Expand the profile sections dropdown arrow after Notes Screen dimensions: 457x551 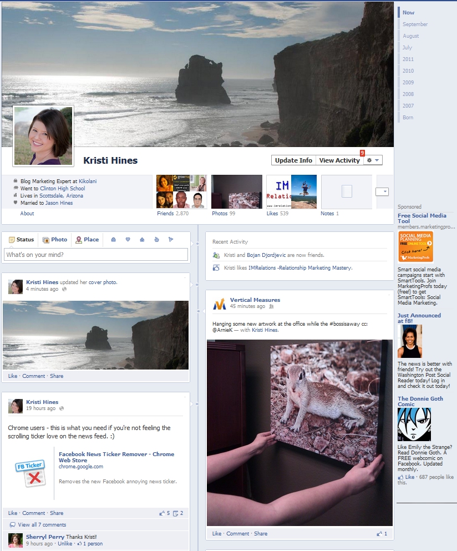(x=382, y=191)
